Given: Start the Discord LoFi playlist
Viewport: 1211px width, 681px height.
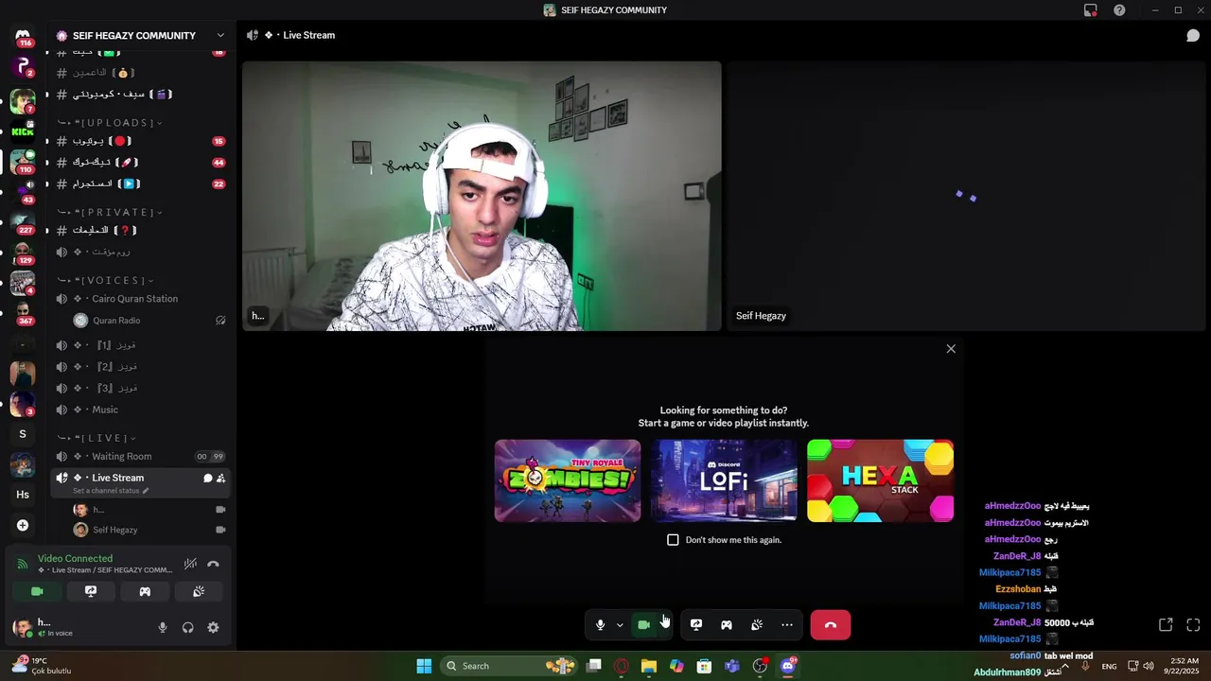Looking at the screenshot, I should tap(724, 480).
